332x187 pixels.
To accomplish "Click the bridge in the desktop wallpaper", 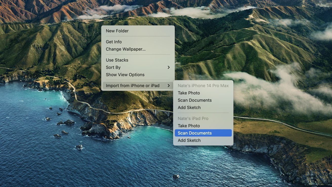I will [x=159, y=111].
